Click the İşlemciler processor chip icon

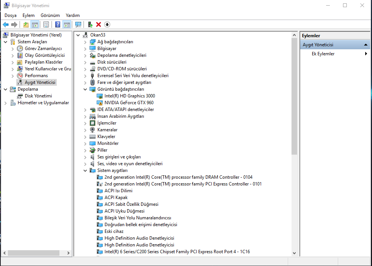[x=92, y=123]
